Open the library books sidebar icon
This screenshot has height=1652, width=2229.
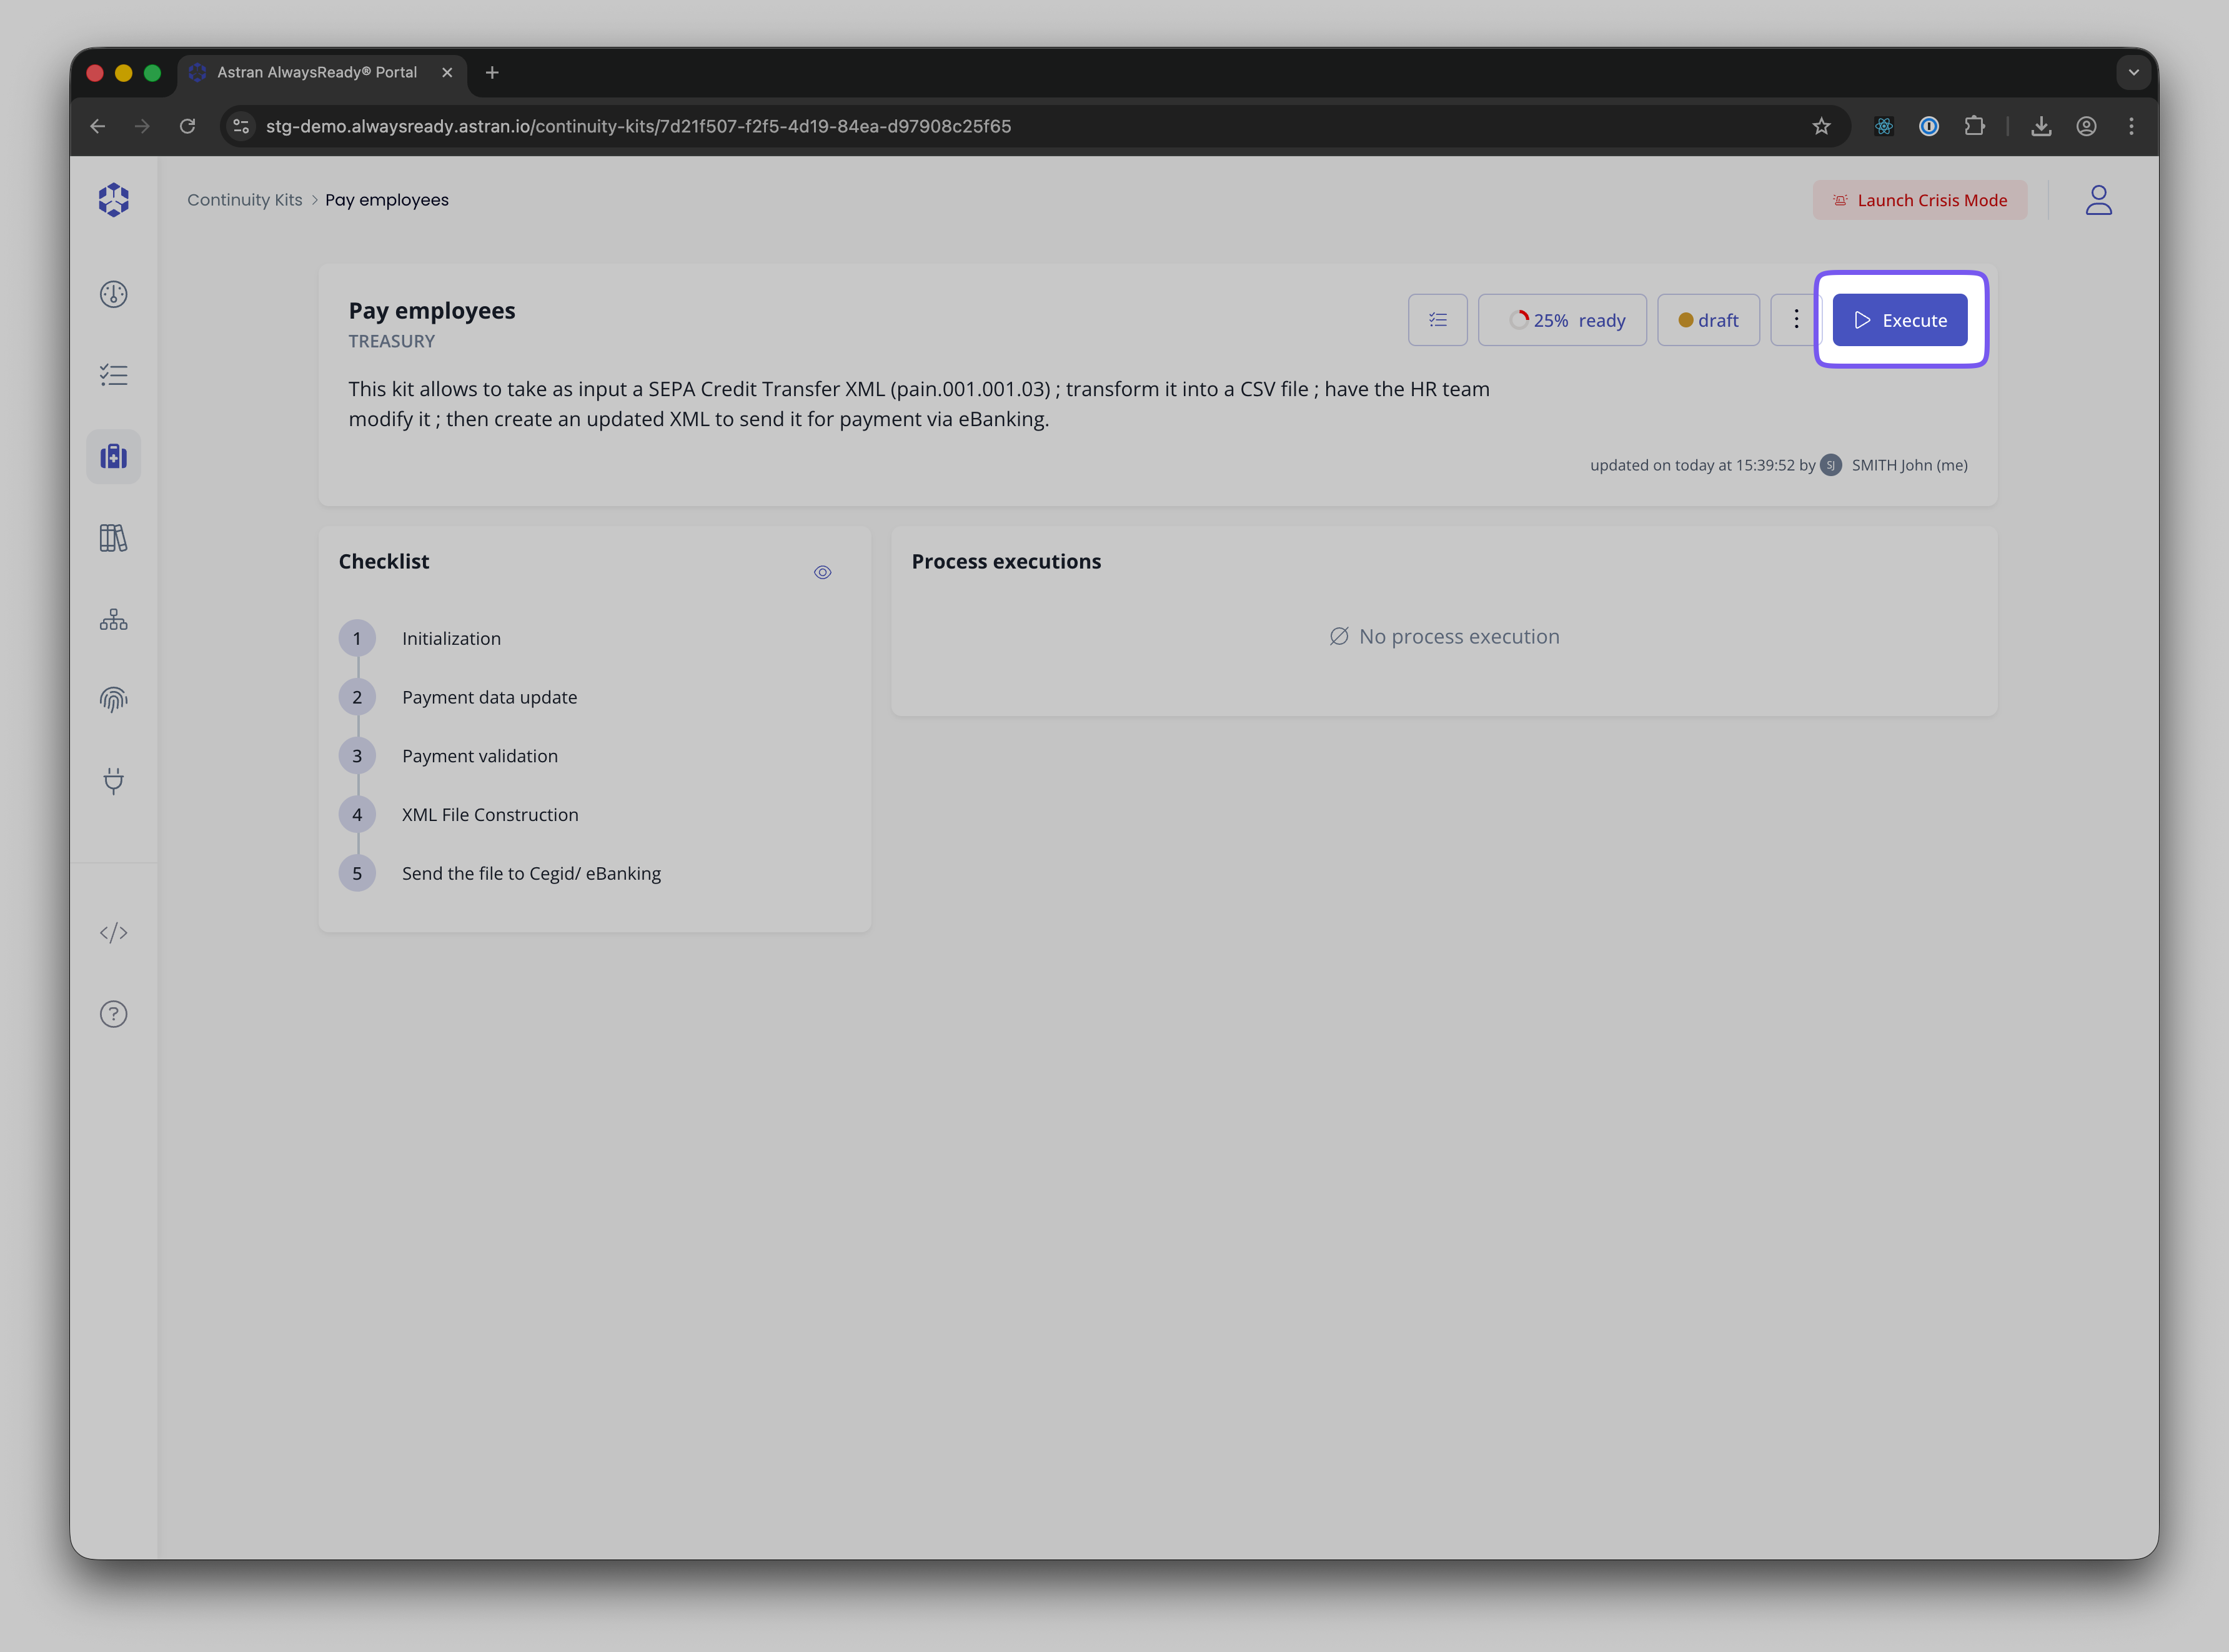tap(113, 538)
